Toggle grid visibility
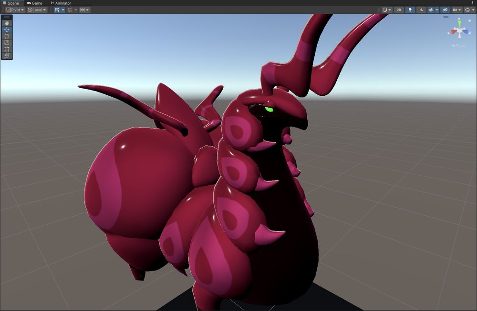The height and width of the screenshot is (311, 477). (57, 10)
